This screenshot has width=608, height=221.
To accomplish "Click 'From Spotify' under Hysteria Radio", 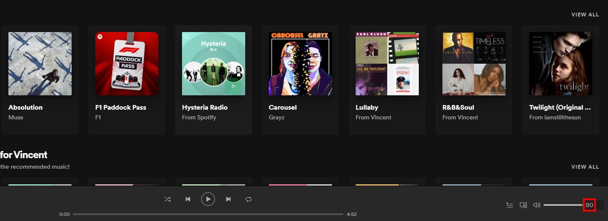I will 199,117.
